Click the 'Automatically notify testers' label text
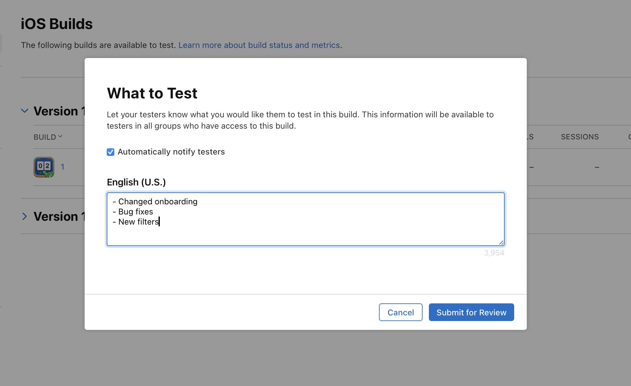The height and width of the screenshot is (386, 631). [171, 152]
